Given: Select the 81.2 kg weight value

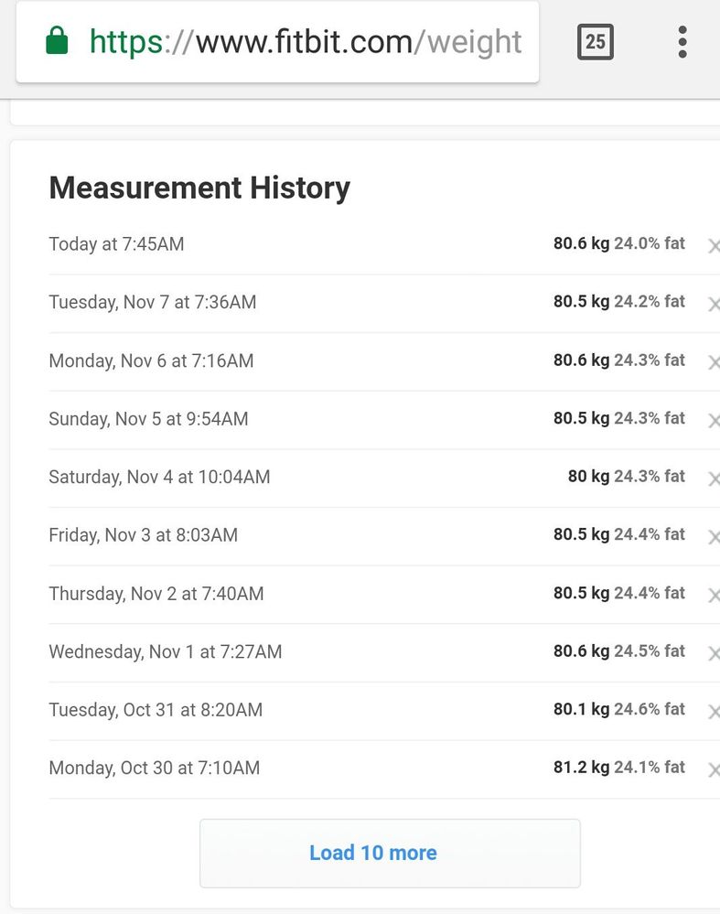Looking at the screenshot, I should click(581, 768).
